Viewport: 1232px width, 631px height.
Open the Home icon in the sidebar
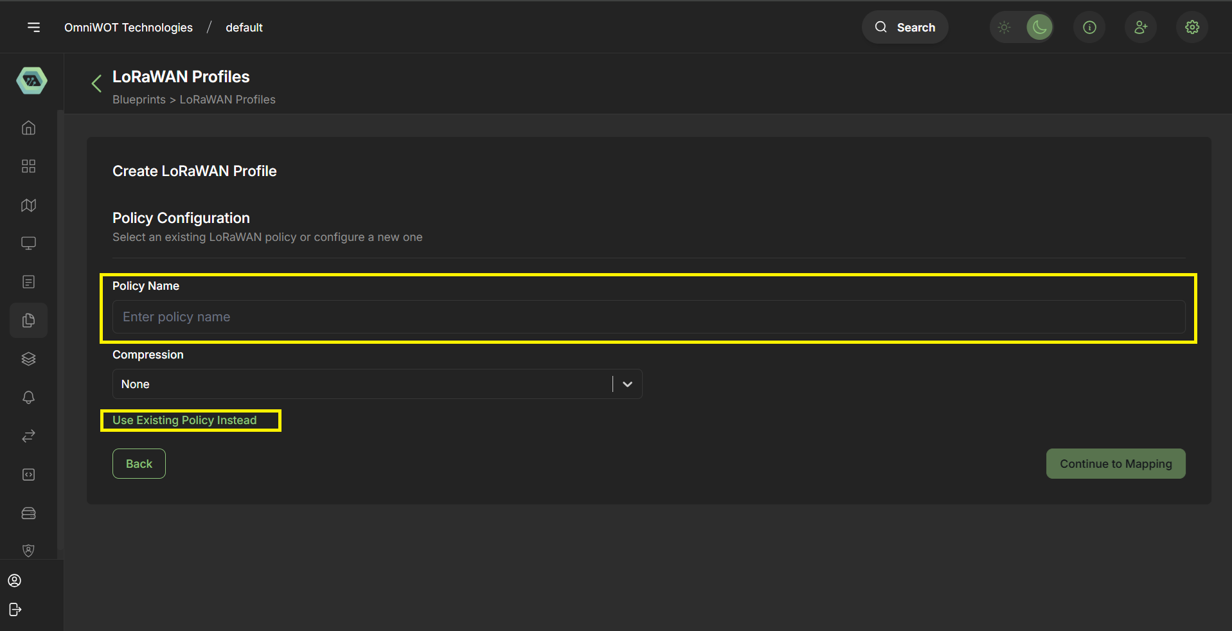28,127
